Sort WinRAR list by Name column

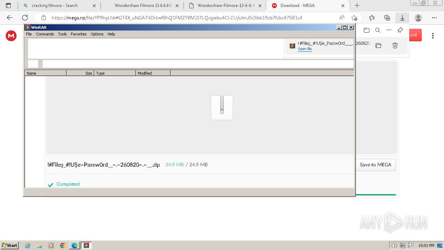(45, 73)
